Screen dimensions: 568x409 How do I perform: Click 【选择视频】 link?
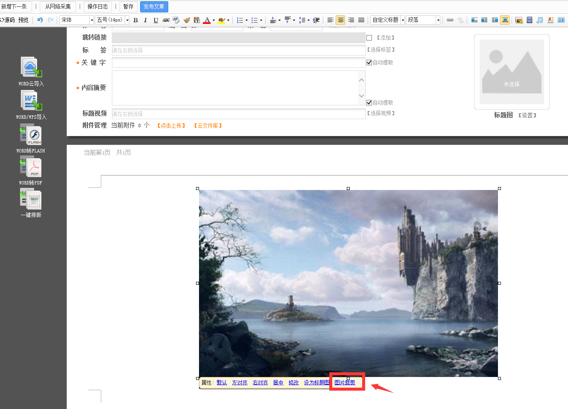pyautogui.click(x=381, y=114)
